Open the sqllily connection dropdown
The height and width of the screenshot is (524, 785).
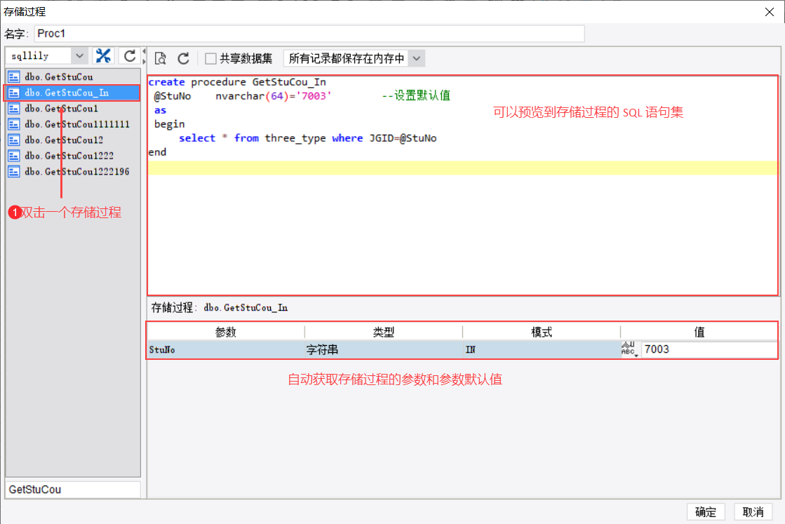(79, 56)
